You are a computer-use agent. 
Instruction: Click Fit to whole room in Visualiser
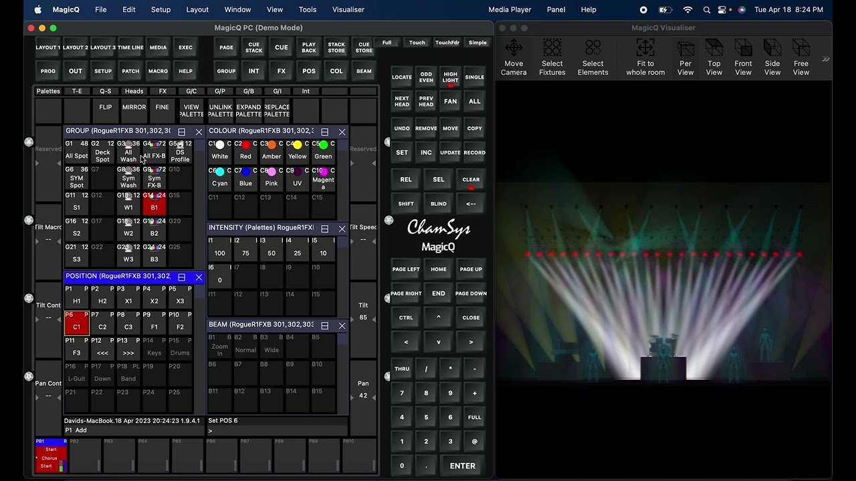[645, 57]
